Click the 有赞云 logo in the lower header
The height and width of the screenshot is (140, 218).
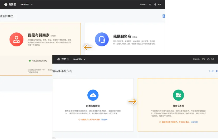click(x=62, y=59)
